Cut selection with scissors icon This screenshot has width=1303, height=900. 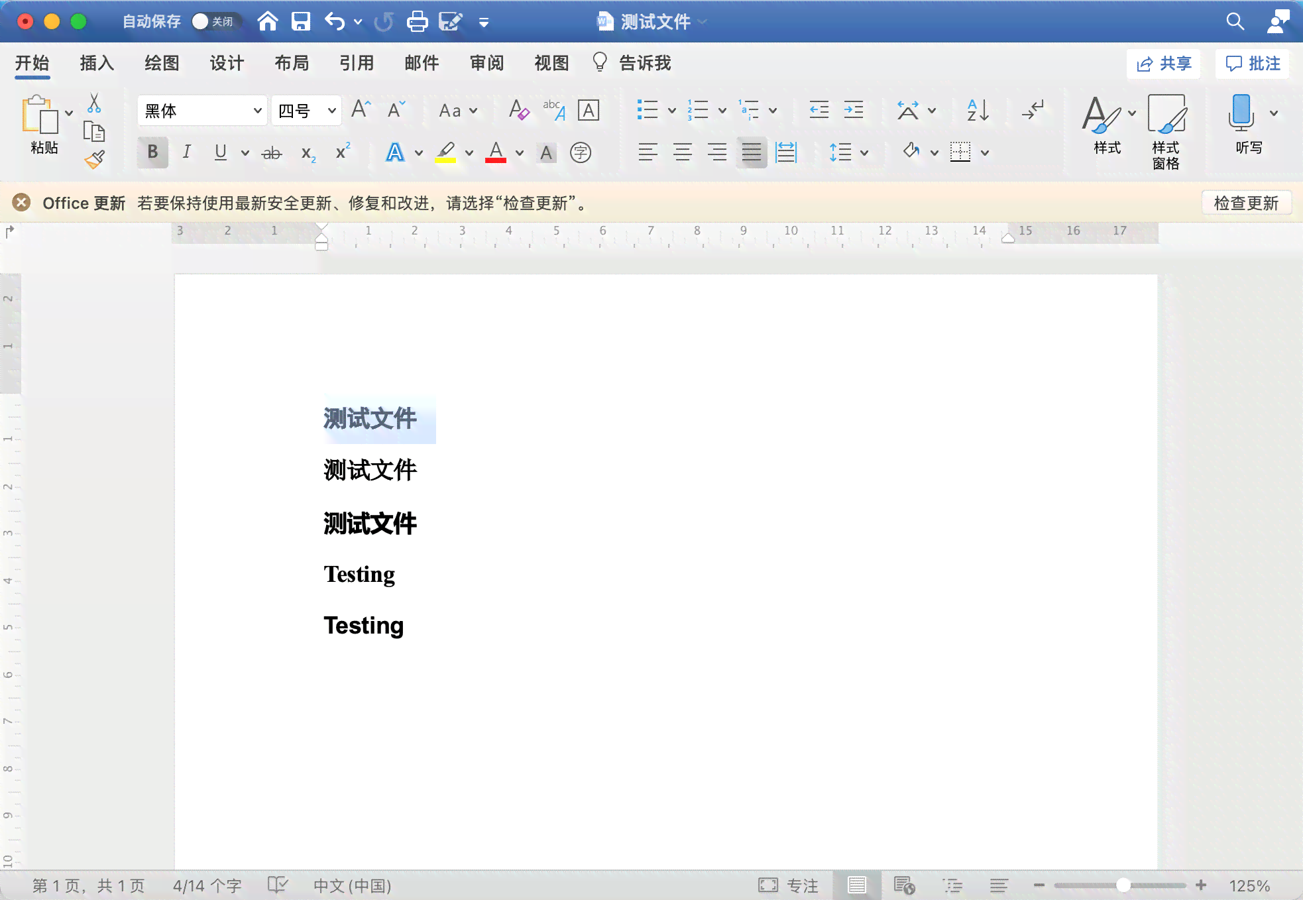[x=94, y=103]
